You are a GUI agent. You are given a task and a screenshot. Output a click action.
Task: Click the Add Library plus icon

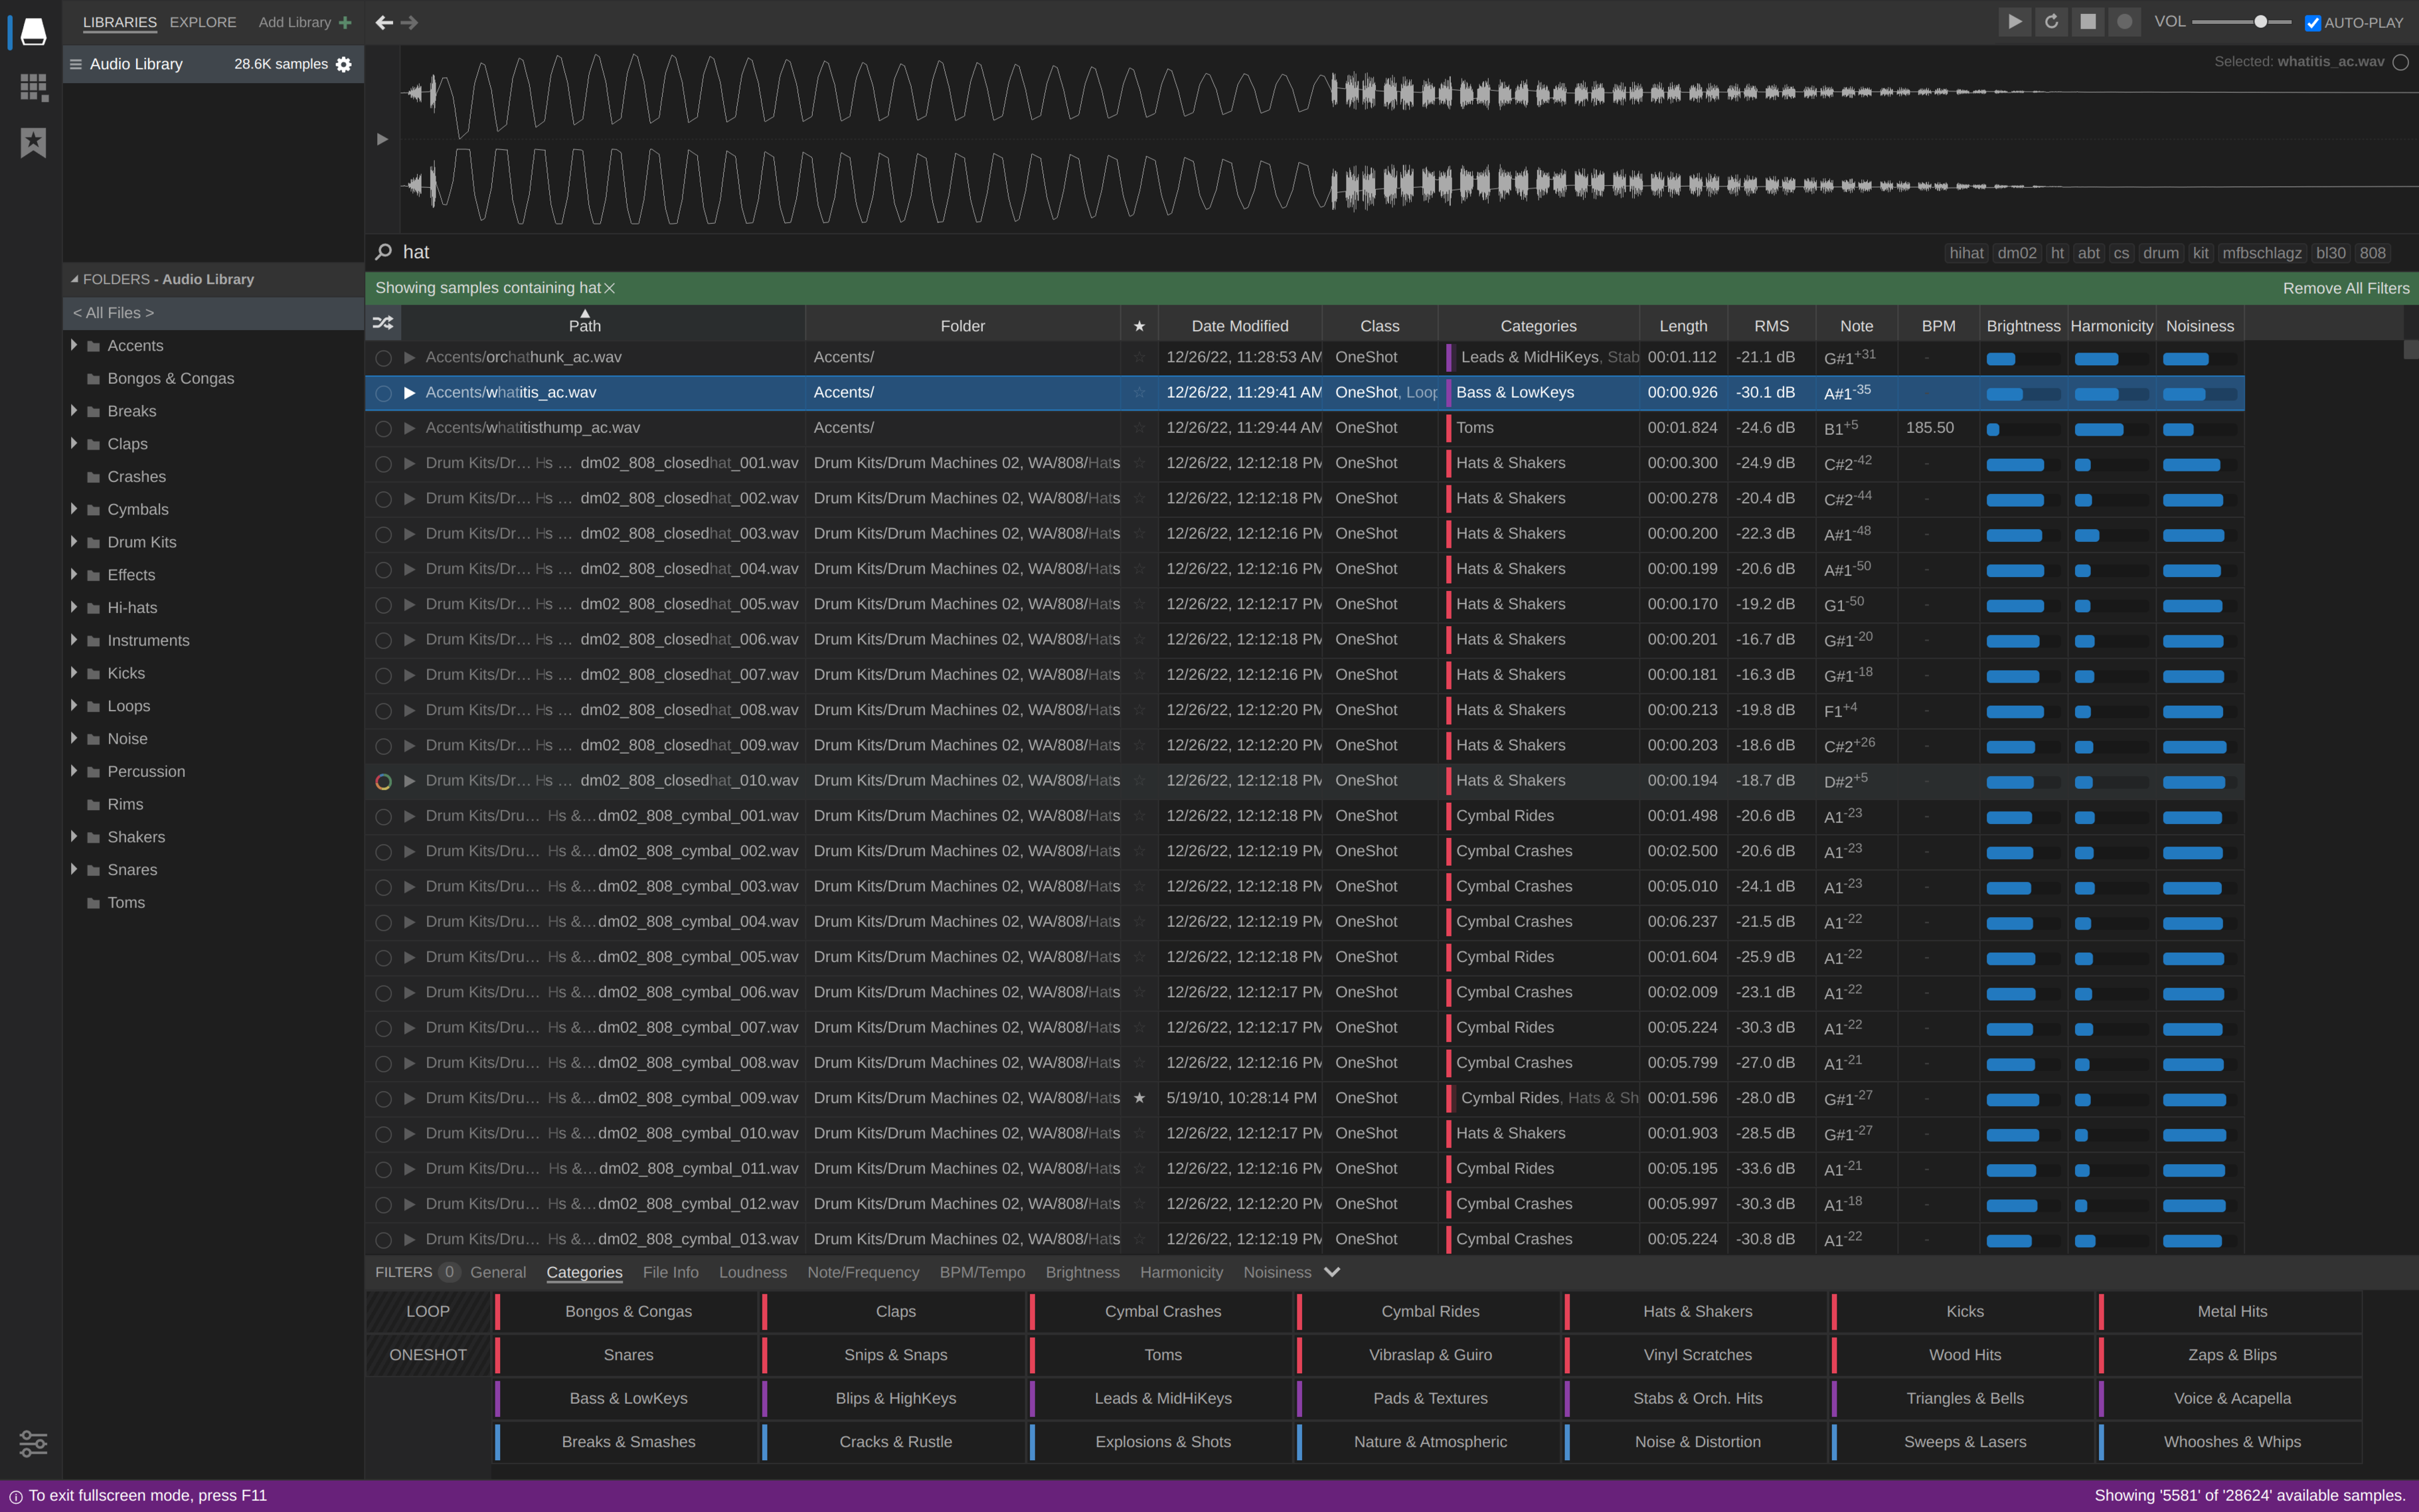point(346,22)
